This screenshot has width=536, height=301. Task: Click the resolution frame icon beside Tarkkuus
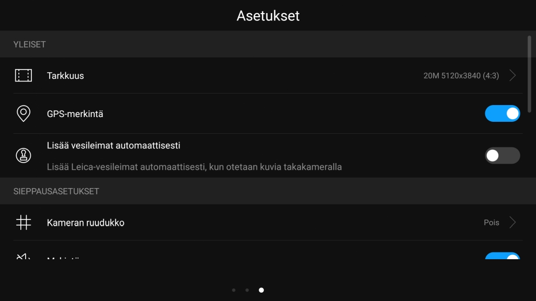tap(23, 76)
